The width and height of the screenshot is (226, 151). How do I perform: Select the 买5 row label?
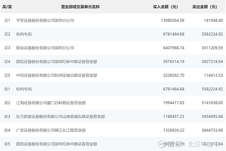coord(7,75)
